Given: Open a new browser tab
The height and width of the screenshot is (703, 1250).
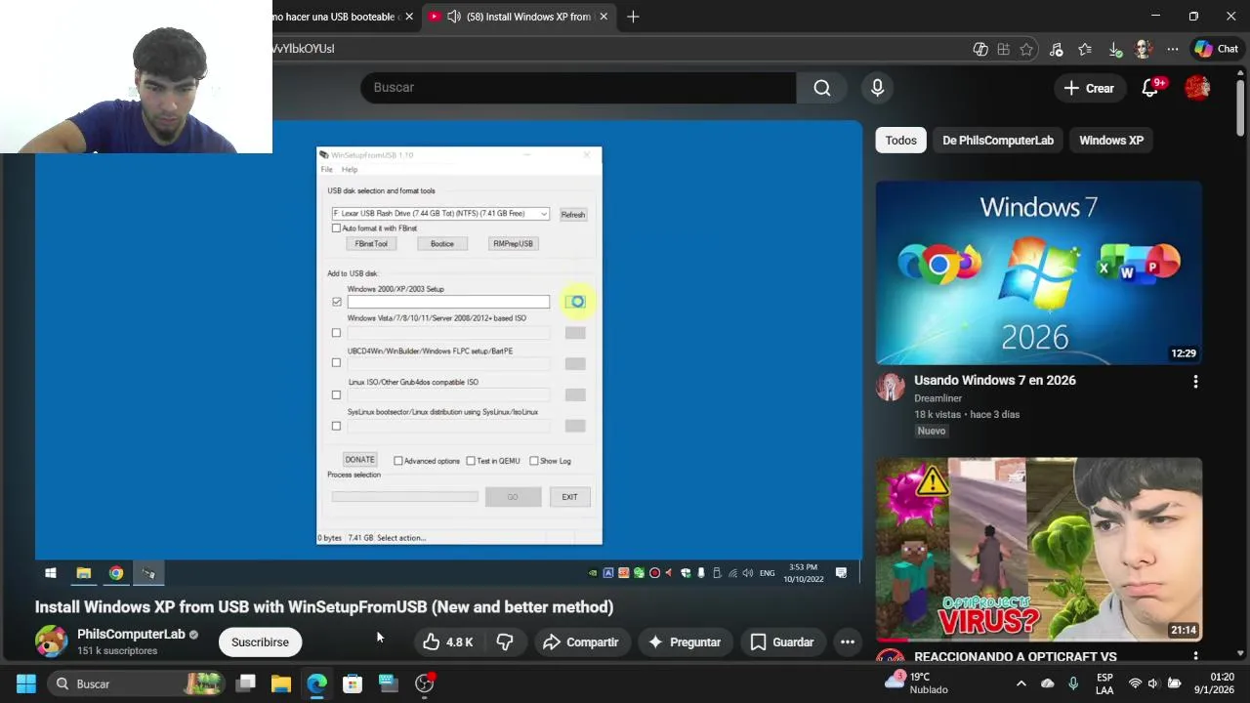Looking at the screenshot, I should coord(633,17).
